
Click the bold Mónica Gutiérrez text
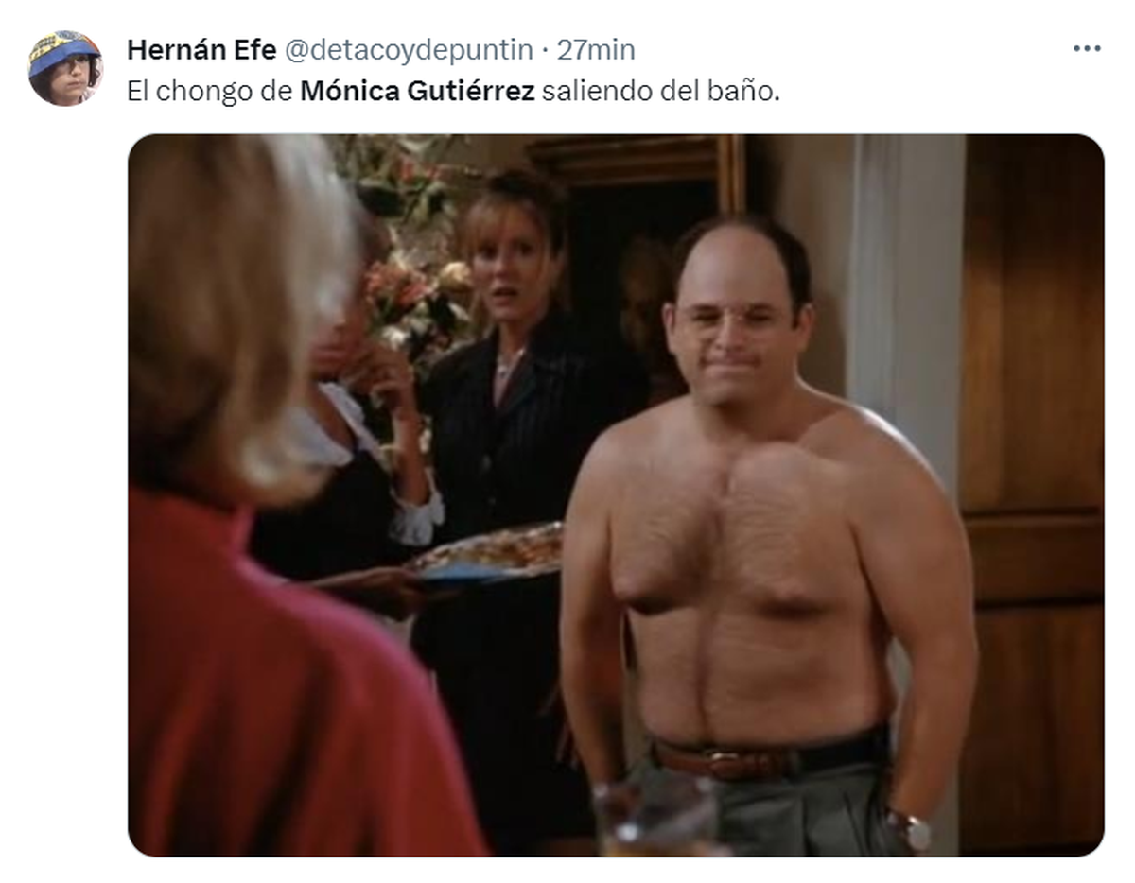[417, 92]
